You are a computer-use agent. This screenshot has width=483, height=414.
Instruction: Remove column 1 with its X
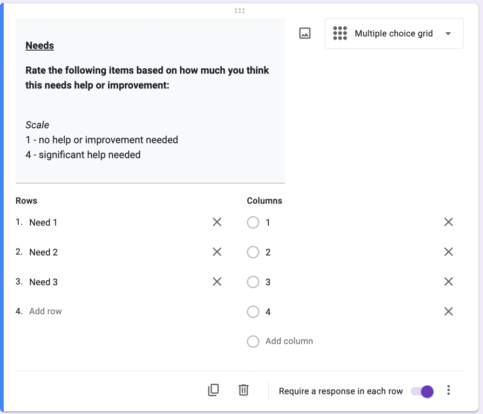pyautogui.click(x=448, y=222)
